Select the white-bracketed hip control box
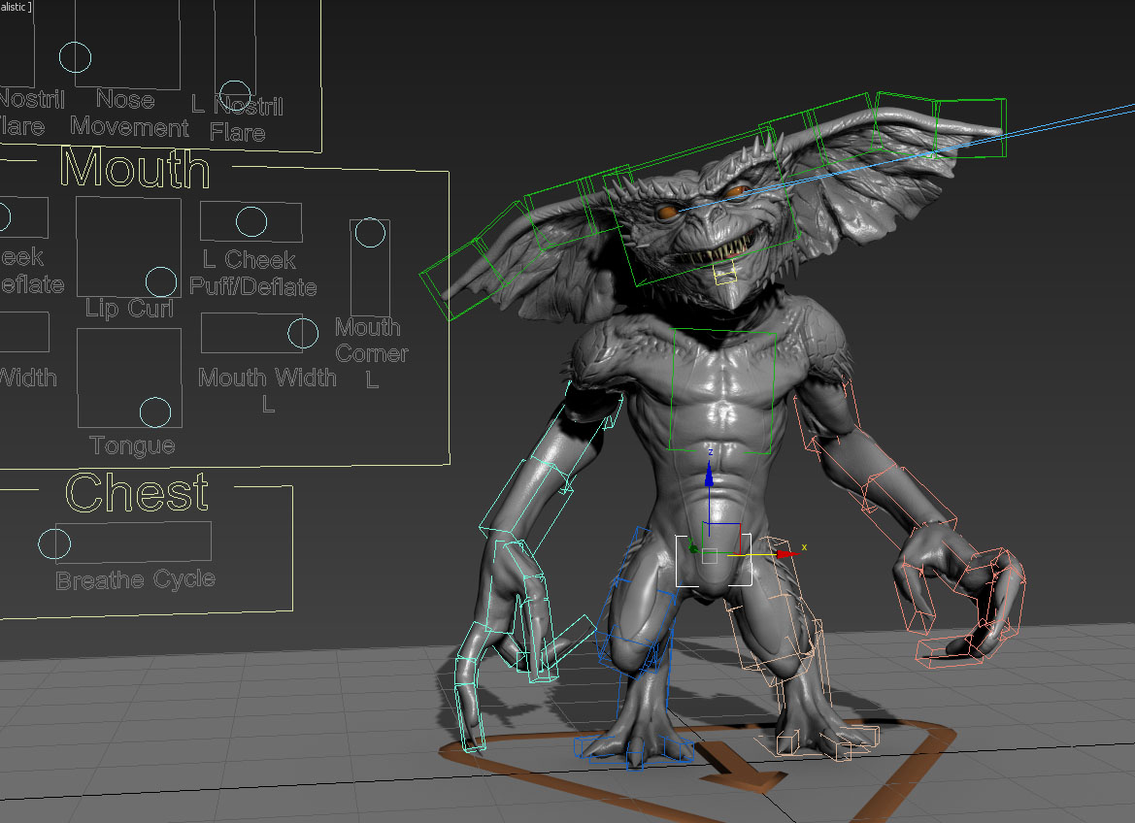Screen dimensions: 1135x823 tap(713, 560)
